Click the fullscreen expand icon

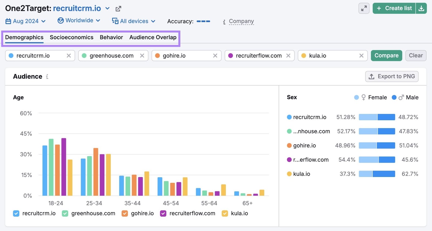364,8
